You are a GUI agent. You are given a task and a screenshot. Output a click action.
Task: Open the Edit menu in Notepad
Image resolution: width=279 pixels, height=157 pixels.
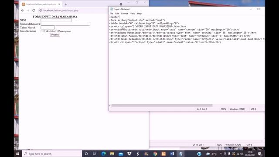click(x=117, y=14)
